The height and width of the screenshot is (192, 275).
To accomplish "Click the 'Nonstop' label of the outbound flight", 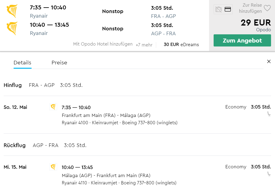I will coord(112,11).
